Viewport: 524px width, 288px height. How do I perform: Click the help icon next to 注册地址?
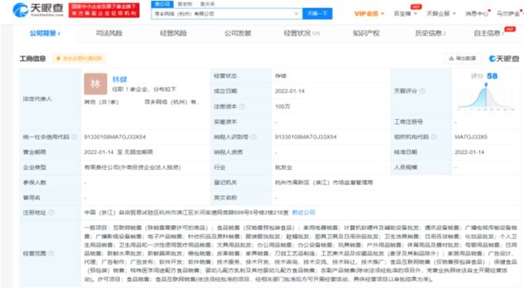click(51, 213)
